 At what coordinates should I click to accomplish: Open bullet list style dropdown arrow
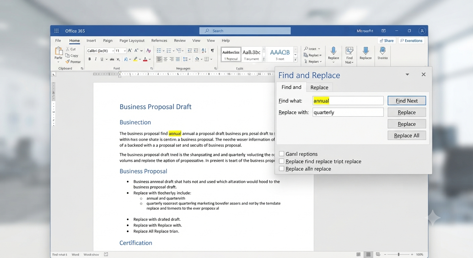[164, 51]
